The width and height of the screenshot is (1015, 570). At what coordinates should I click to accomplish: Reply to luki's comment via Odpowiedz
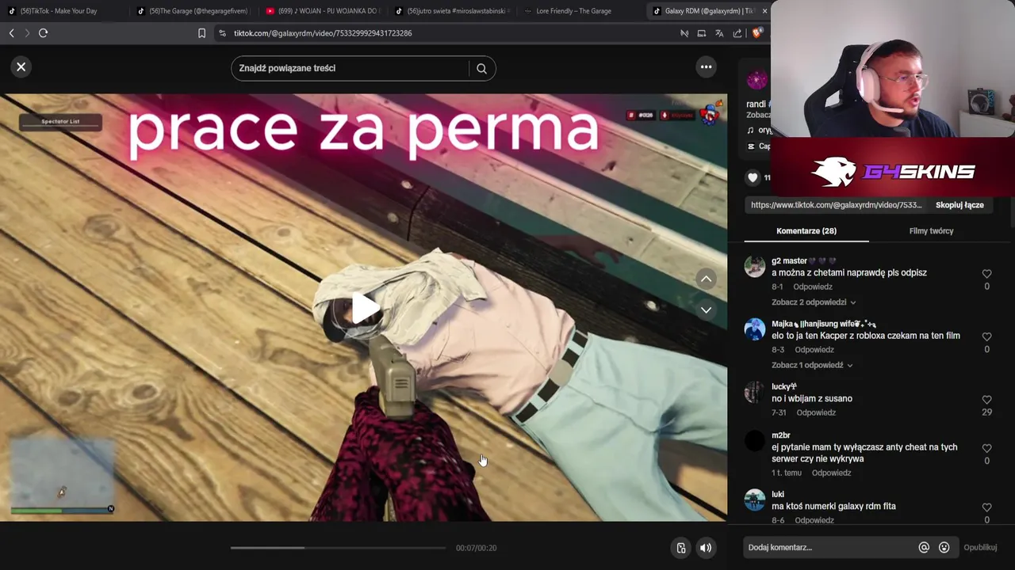coord(814,520)
